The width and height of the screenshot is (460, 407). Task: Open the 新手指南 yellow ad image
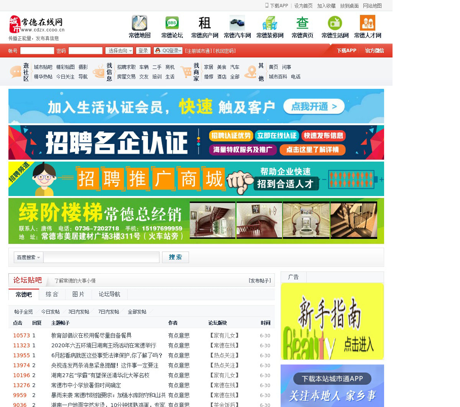click(x=332, y=321)
